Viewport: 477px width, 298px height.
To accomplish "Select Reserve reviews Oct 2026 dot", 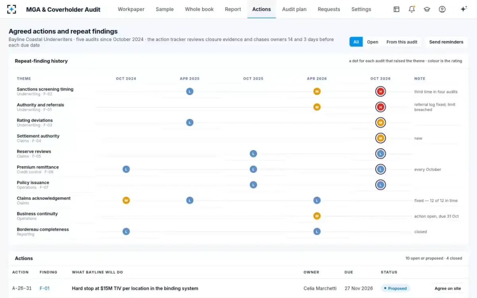I will [380, 154].
